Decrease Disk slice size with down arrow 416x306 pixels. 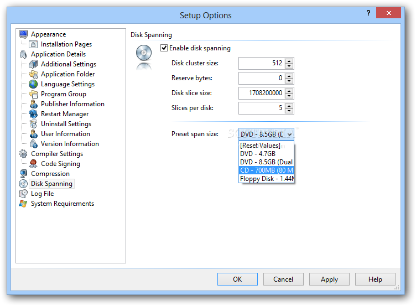click(x=289, y=96)
